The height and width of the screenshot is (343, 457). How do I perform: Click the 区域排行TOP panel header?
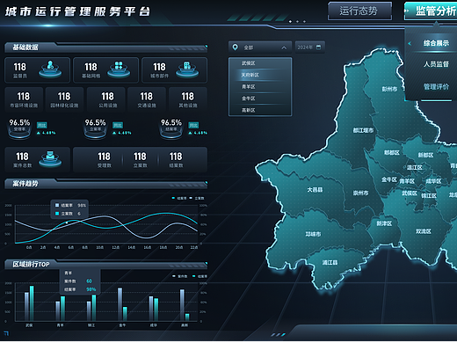(106, 265)
